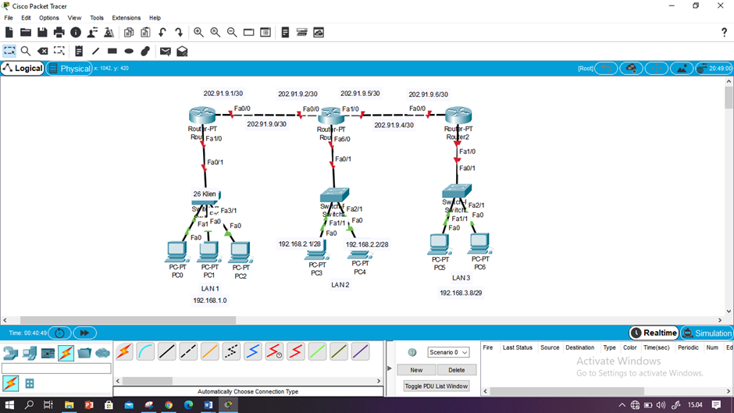Select Components category
The width and height of the screenshot is (734, 413).
click(48, 353)
